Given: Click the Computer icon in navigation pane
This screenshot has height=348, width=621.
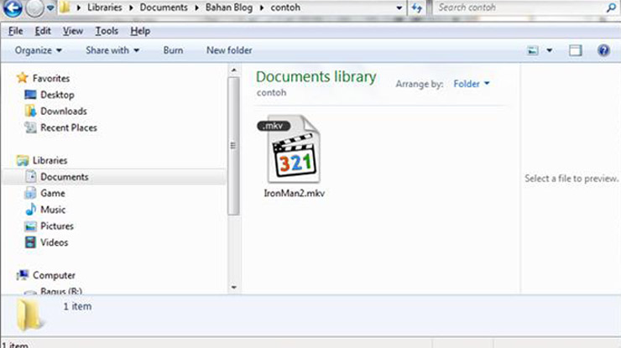Looking at the screenshot, I should (23, 275).
